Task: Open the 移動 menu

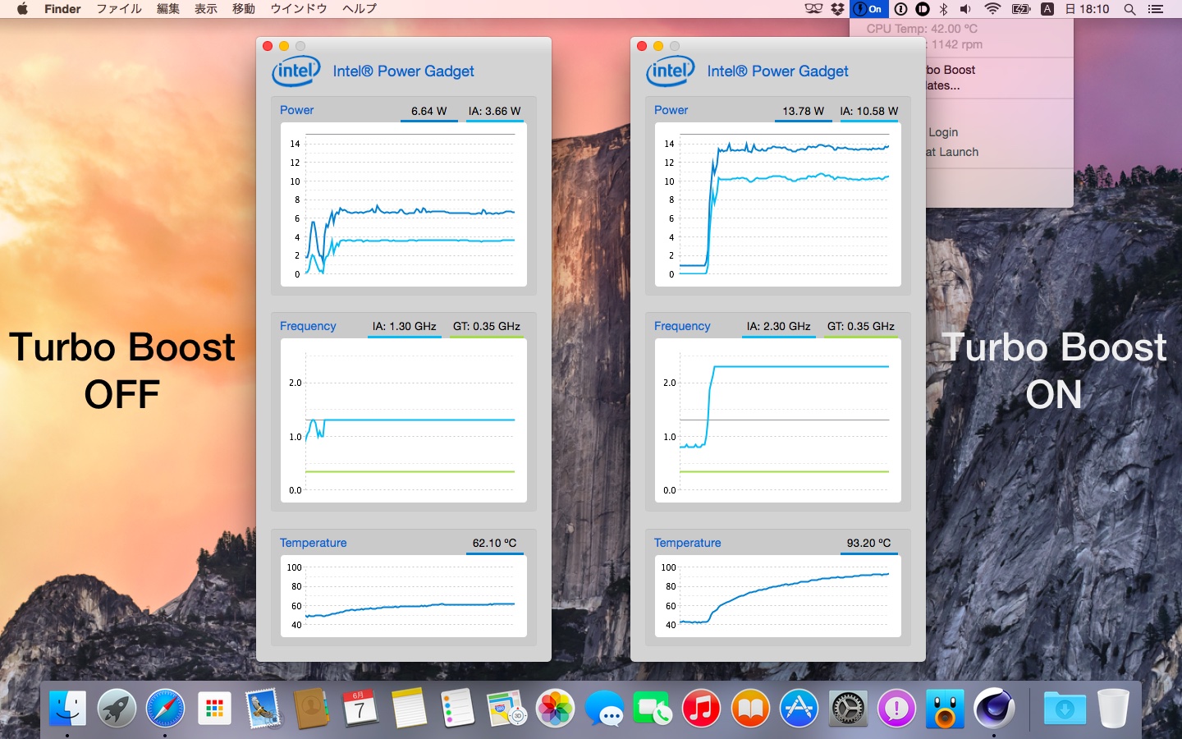Action: [244, 9]
